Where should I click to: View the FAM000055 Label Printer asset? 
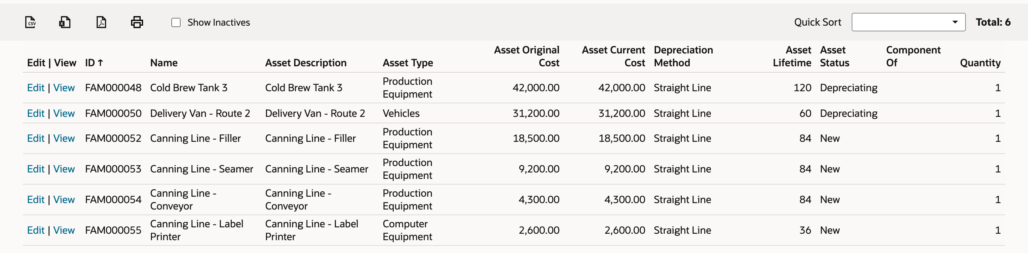(64, 230)
